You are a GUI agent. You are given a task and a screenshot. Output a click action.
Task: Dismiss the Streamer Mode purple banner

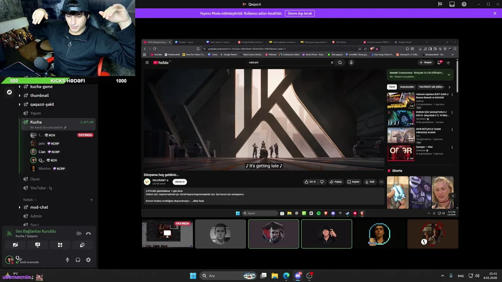tap(495, 13)
